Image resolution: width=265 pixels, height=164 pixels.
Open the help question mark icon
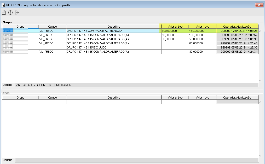point(10,13)
